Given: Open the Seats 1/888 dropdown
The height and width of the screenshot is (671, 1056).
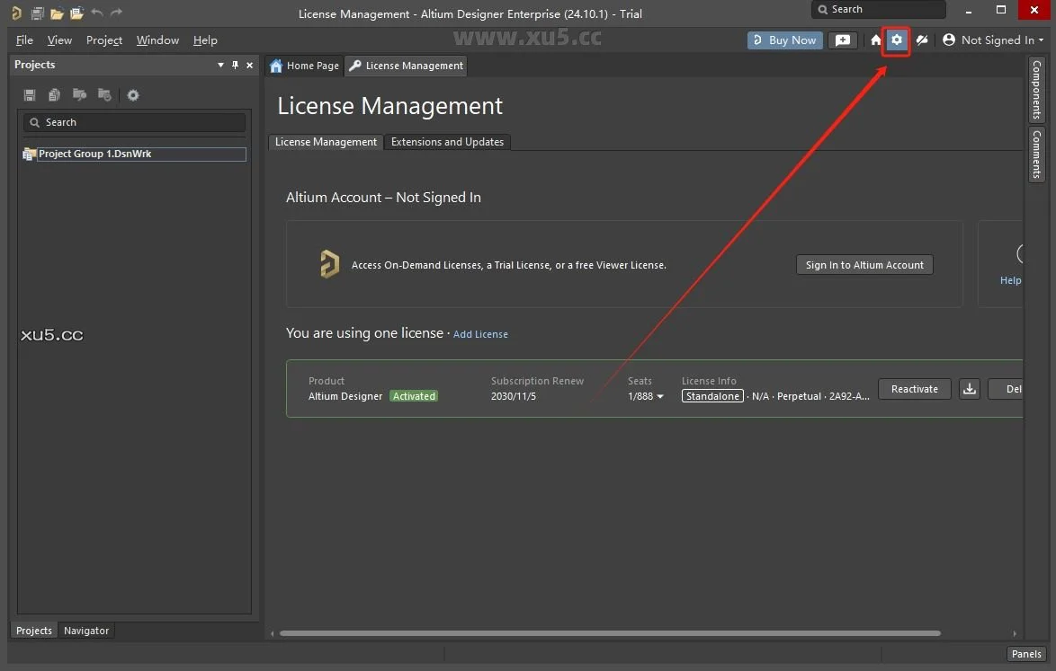Looking at the screenshot, I should click(x=647, y=396).
